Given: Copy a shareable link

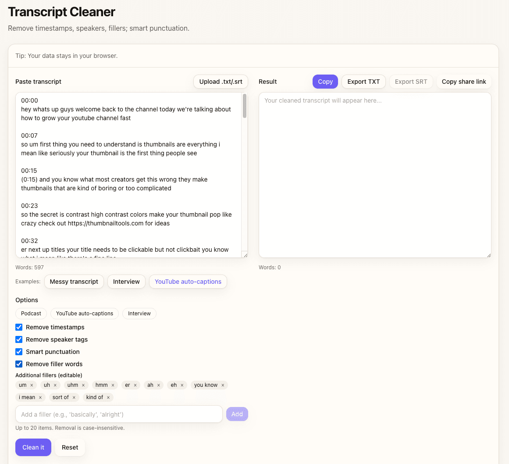Looking at the screenshot, I should pos(463,82).
